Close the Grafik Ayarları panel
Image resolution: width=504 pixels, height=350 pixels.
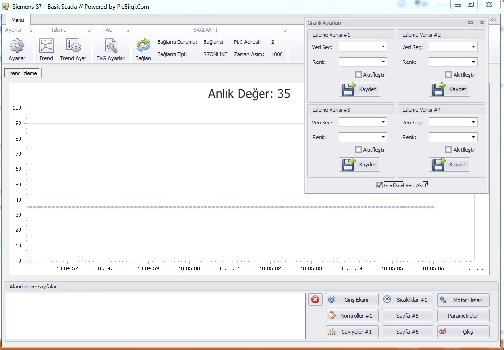(x=482, y=23)
